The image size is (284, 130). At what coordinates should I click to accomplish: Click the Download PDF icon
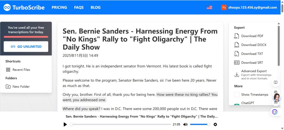click(x=237, y=36)
